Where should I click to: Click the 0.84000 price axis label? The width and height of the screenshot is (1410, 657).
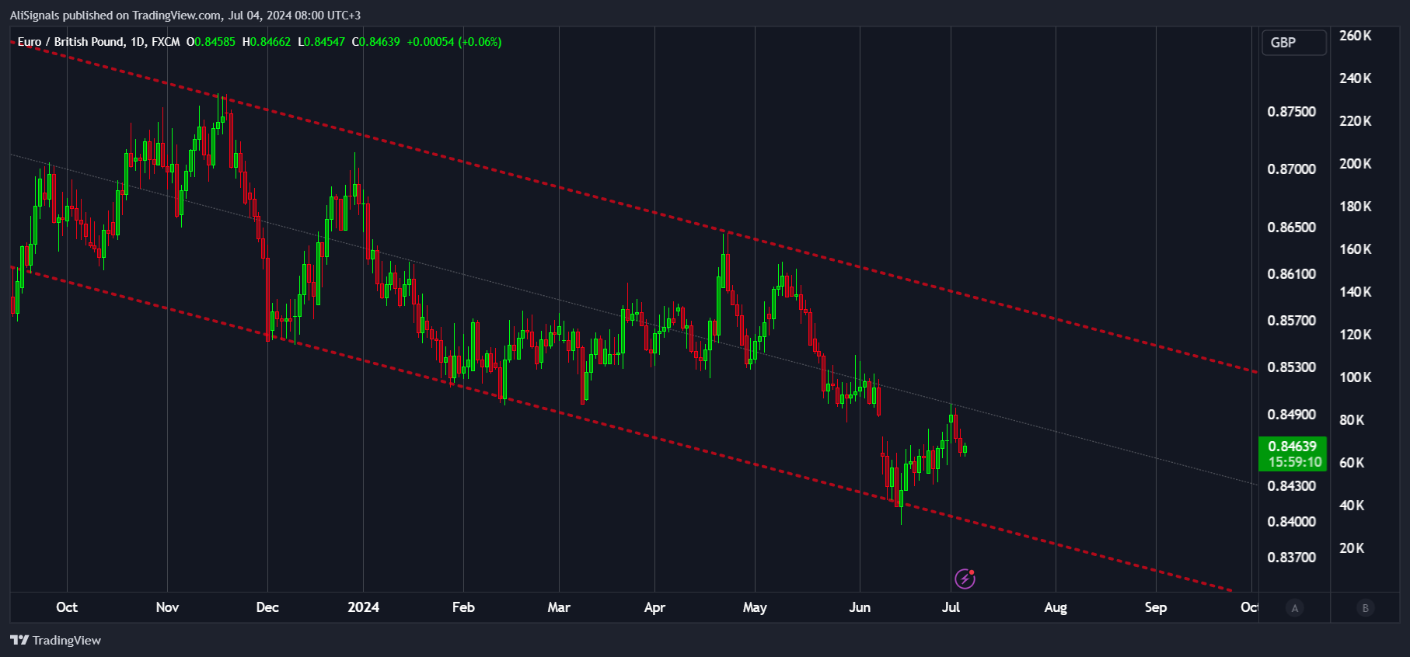tap(1292, 522)
